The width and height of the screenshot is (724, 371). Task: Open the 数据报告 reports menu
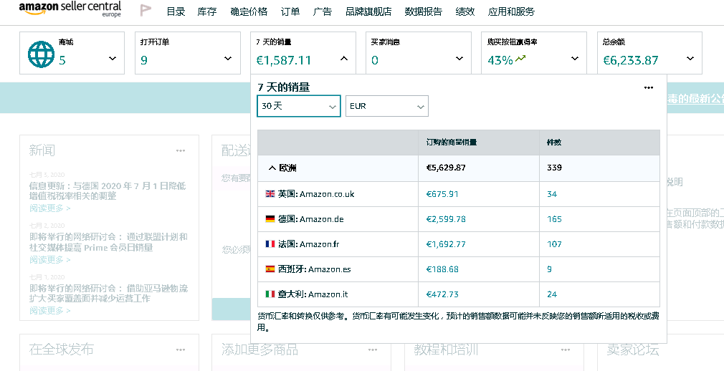(424, 11)
